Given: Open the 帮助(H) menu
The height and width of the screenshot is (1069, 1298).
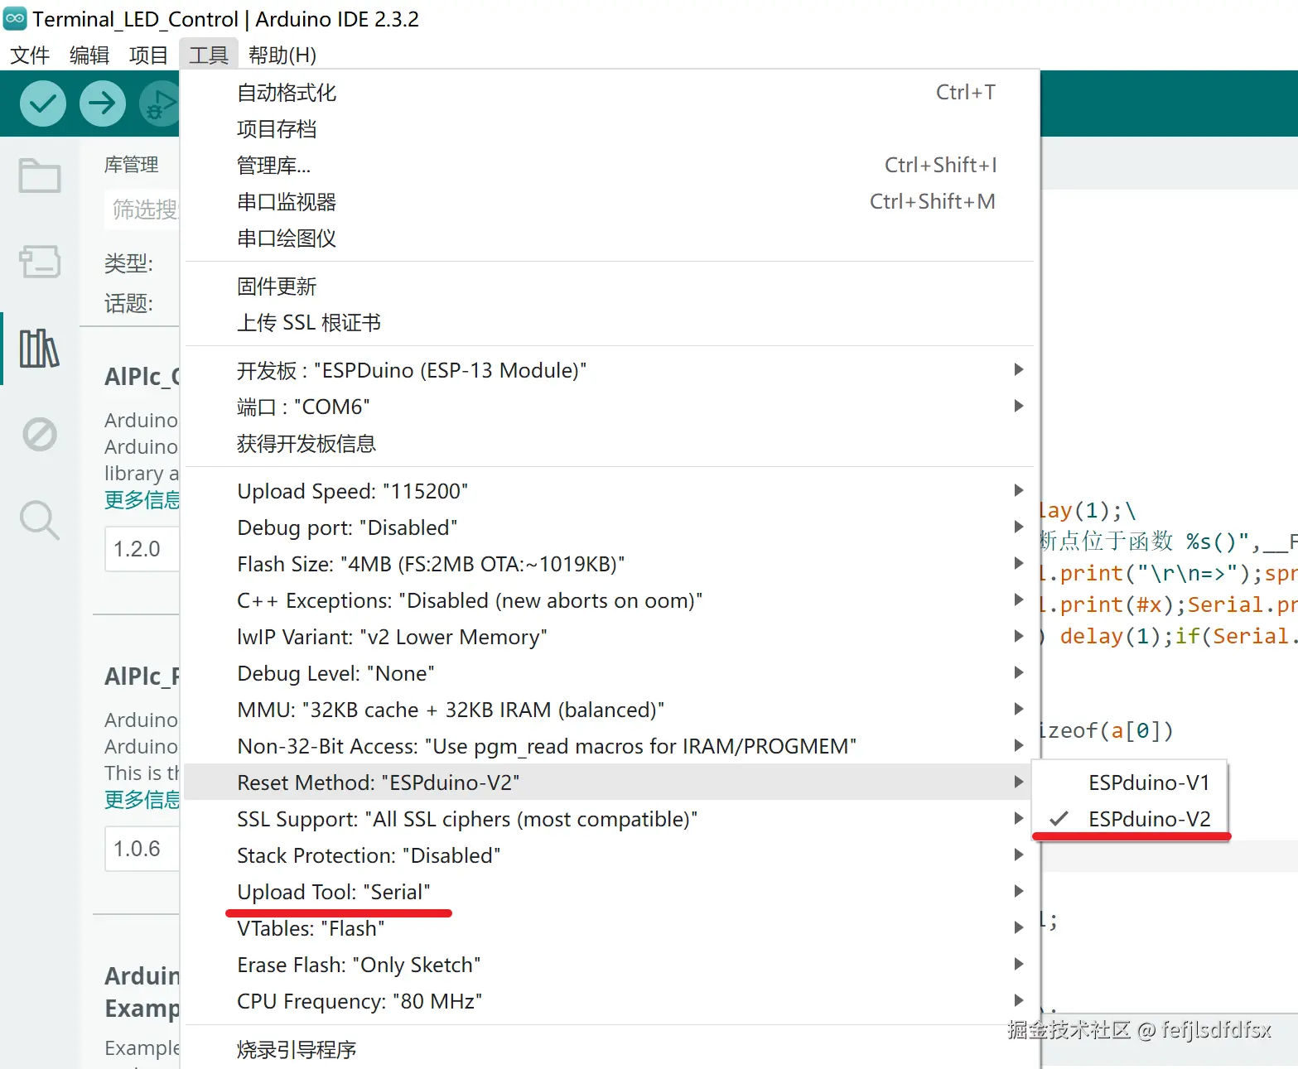Looking at the screenshot, I should [282, 55].
